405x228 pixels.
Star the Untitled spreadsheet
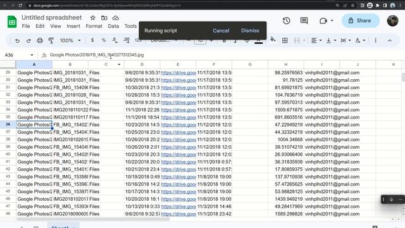click(x=93, y=18)
